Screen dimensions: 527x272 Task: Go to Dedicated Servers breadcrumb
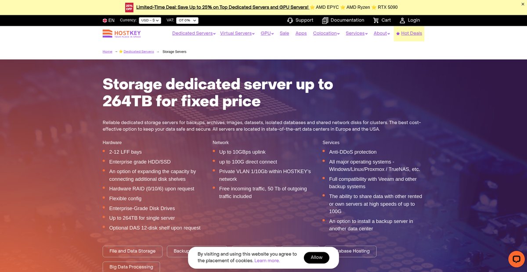[x=139, y=52]
